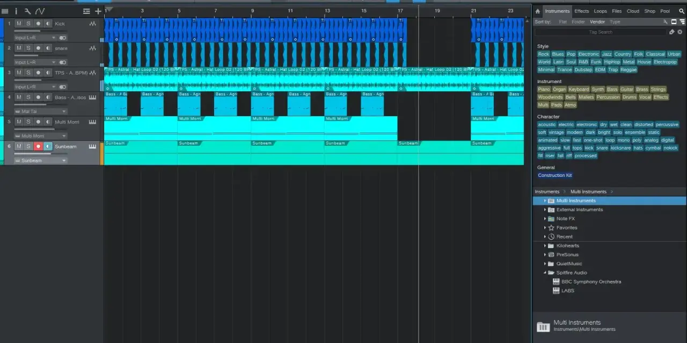Click the Tag Search field
Screen dimensions: 687x343
(x=601, y=32)
